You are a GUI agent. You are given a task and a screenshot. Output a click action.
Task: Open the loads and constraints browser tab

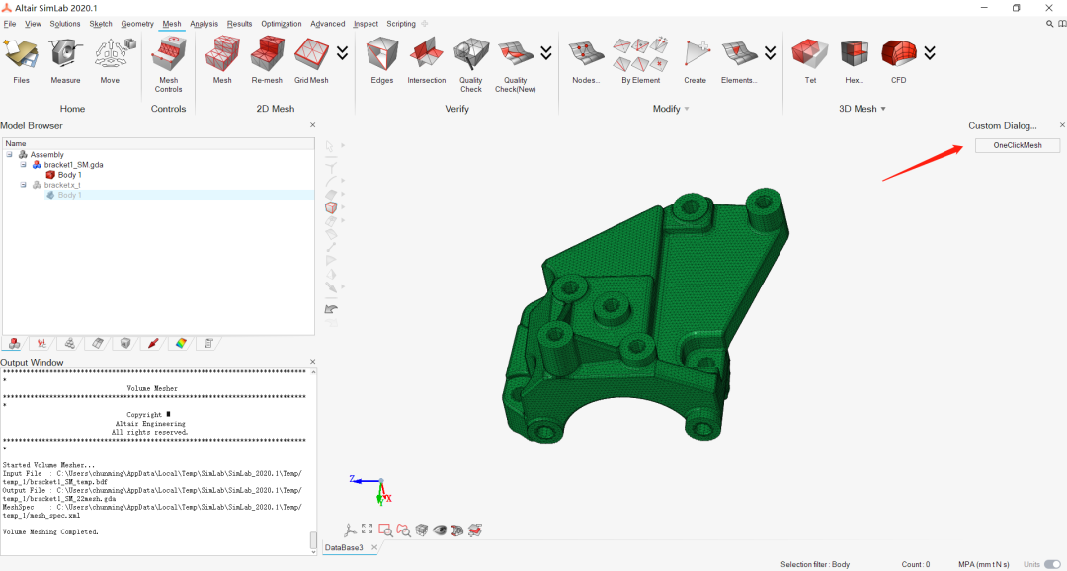click(x=42, y=343)
